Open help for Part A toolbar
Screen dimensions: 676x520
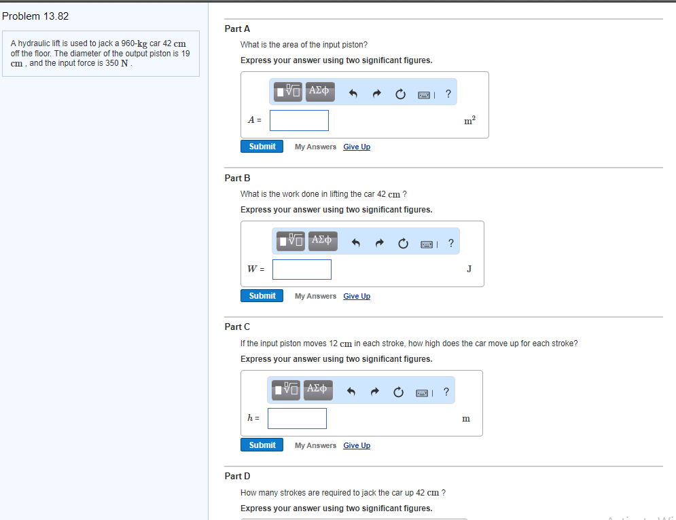click(x=448, y=94)
